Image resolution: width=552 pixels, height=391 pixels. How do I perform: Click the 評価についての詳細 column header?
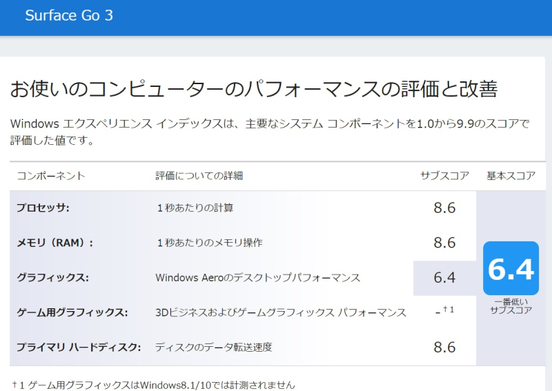tap(199, 176)
